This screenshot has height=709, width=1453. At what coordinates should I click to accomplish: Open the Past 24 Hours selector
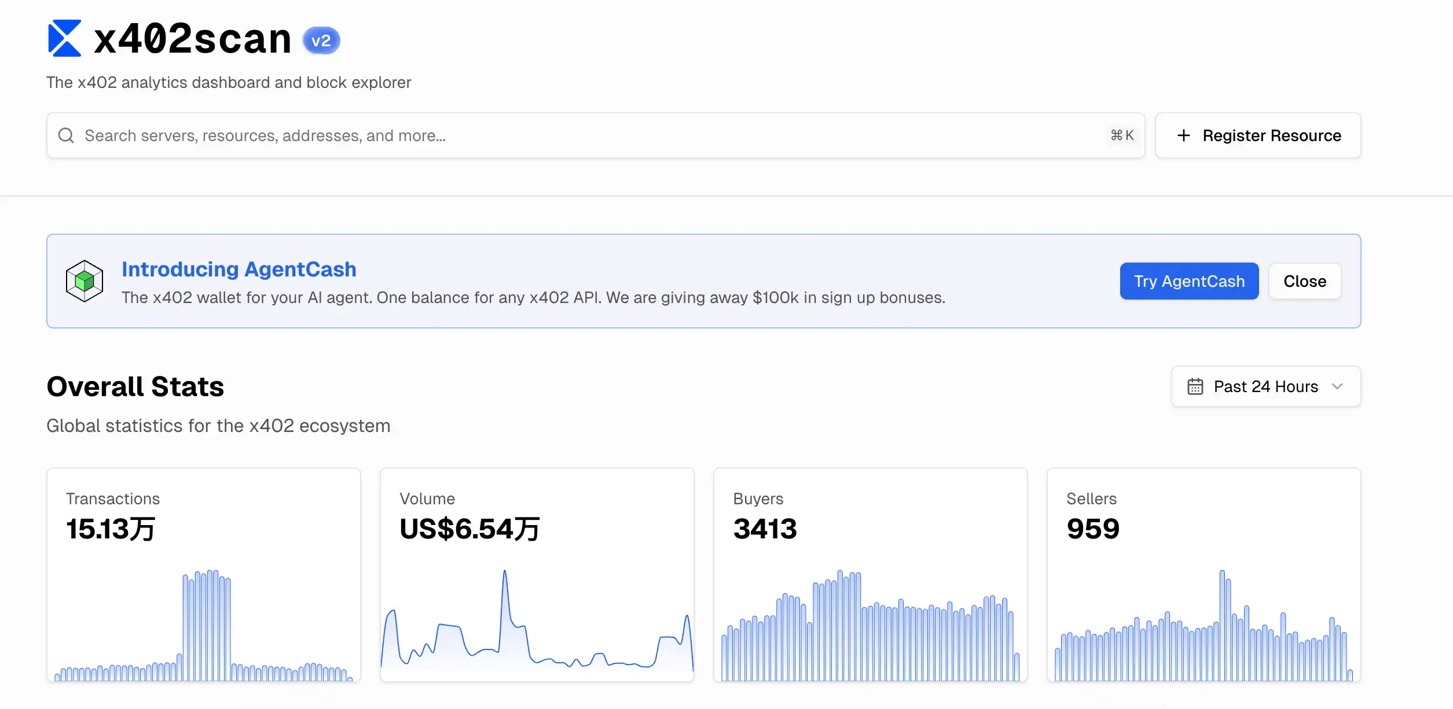tap(1265, 386)
